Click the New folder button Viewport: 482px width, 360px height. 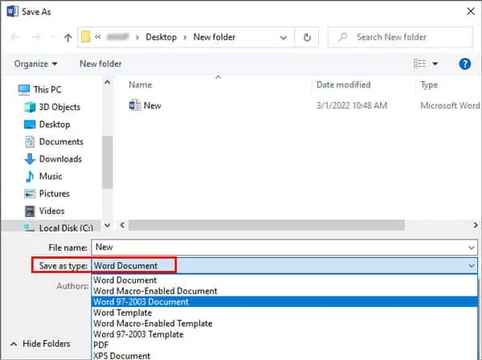pos(100,63)
